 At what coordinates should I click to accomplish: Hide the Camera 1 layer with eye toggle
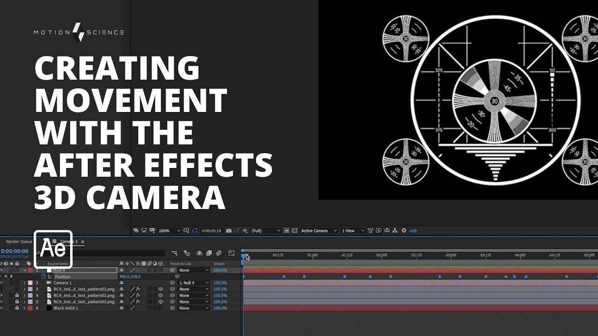click(1, 283)
